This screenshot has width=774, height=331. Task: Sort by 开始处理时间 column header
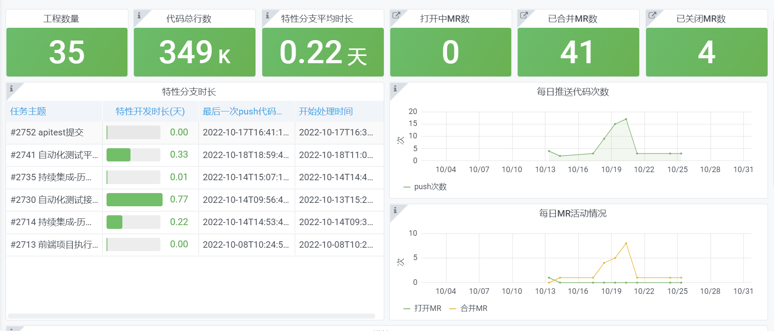click(x=326, y=111)
